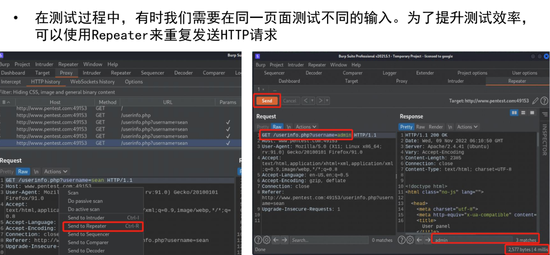Open the WebSockets history tab
This screenshot has height=255, width=550.
pos(92,82)
